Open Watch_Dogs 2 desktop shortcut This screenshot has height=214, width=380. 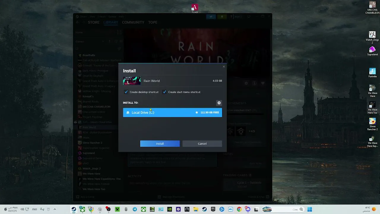372,37
